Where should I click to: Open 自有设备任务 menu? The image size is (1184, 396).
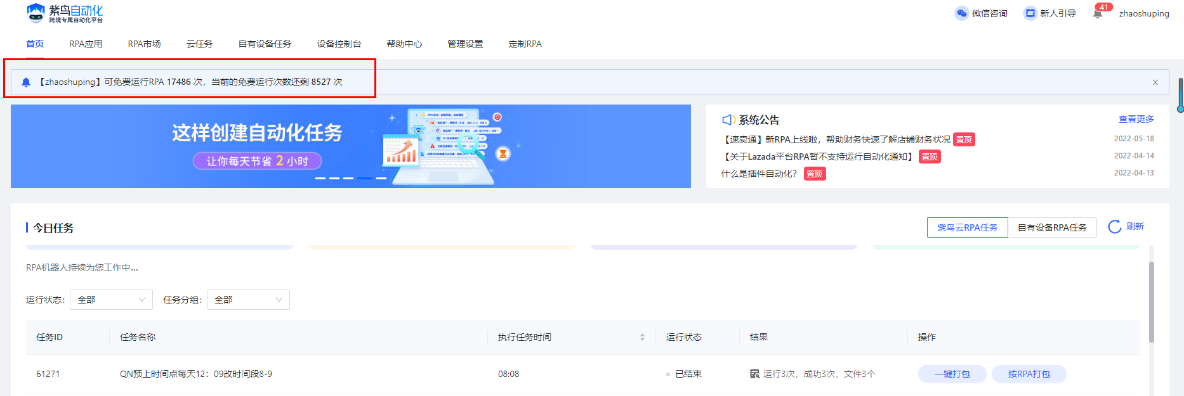[x=265, y=44]
